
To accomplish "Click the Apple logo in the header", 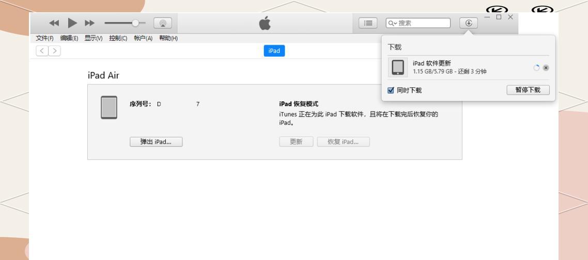I will pos(265,23).
